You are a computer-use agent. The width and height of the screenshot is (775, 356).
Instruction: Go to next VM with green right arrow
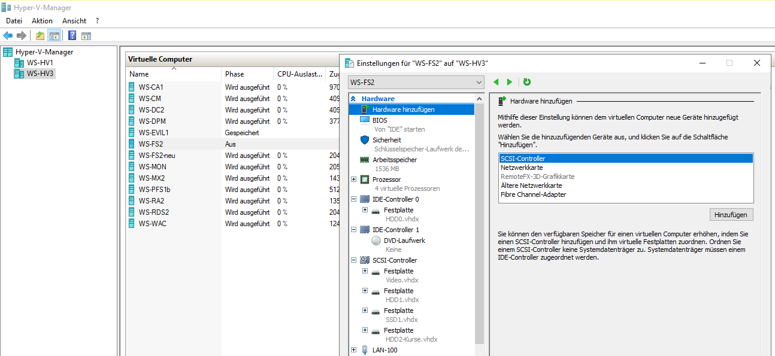pos(510,82)
